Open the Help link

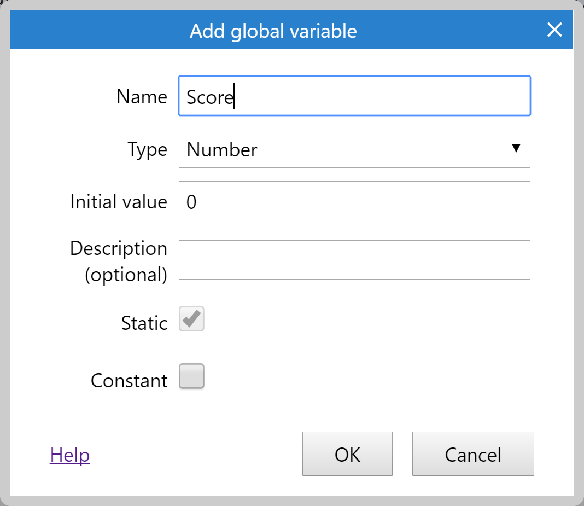click(69, 454)
